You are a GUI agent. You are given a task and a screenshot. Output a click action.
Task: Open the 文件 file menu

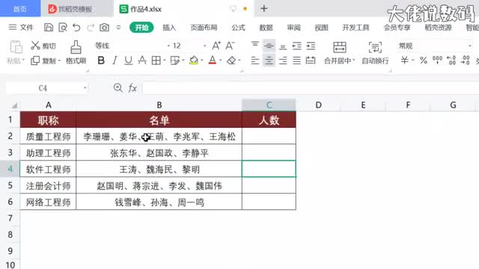point(21,28)
